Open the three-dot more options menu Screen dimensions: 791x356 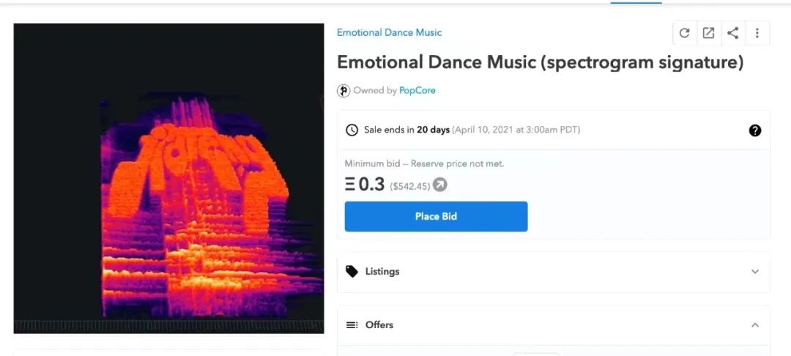(x=757, y=33)
